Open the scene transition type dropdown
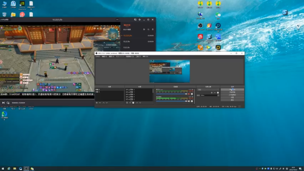This screenshot has height=171, width=304. coord(208,90)
